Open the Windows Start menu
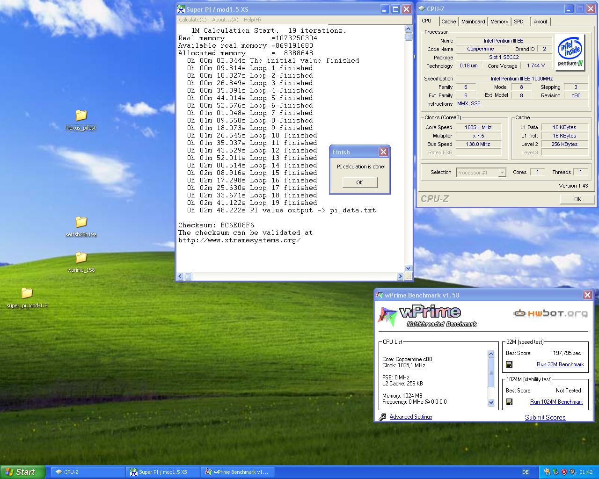Screen dimensions: 599x479 click(23, 472)
